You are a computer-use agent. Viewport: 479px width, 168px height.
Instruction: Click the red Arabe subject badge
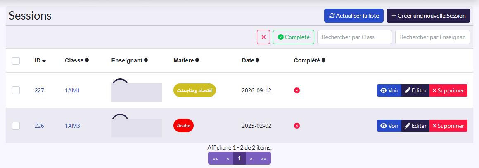click(x=184, y=125)
